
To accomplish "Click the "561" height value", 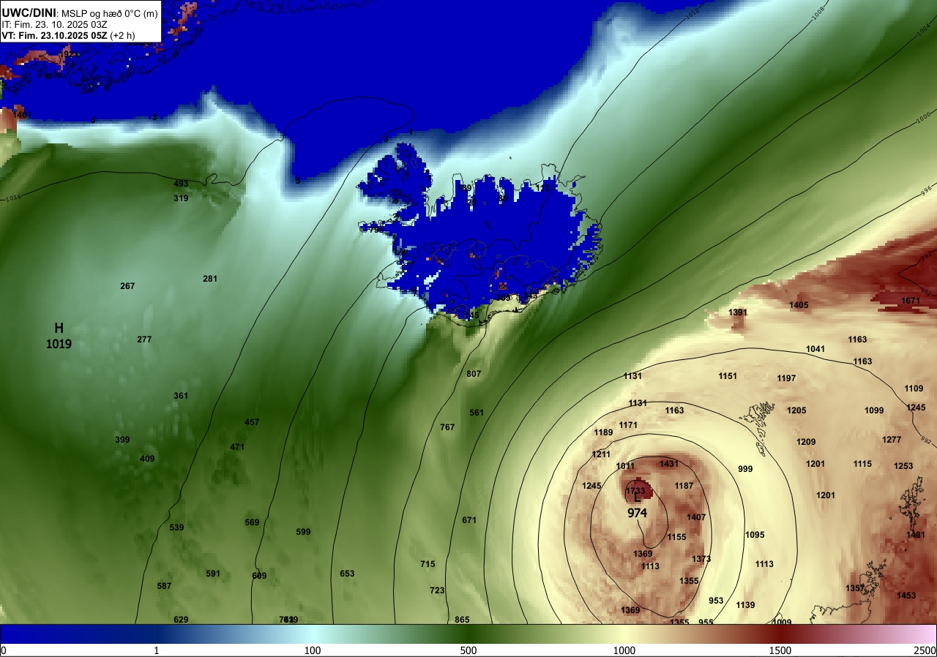I will (477, 413).
